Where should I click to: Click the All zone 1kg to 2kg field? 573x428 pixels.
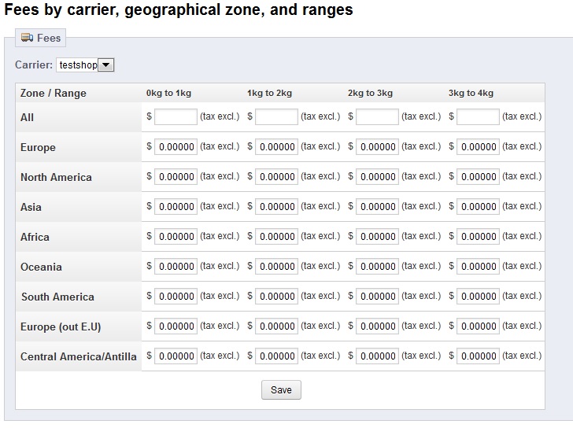click(276, 117)
